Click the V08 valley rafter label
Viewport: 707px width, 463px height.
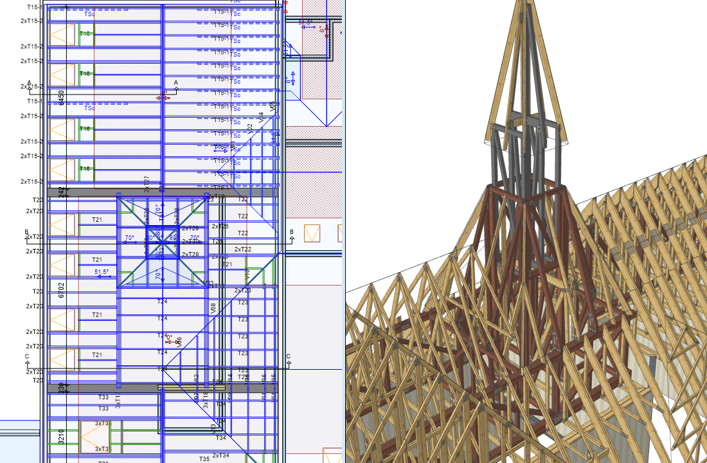pos(213,309)
